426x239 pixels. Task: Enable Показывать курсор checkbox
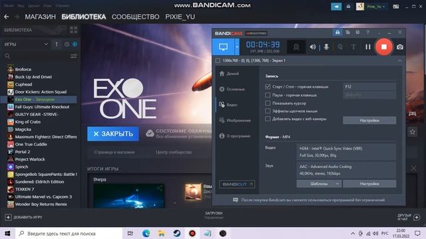[268, 104]
